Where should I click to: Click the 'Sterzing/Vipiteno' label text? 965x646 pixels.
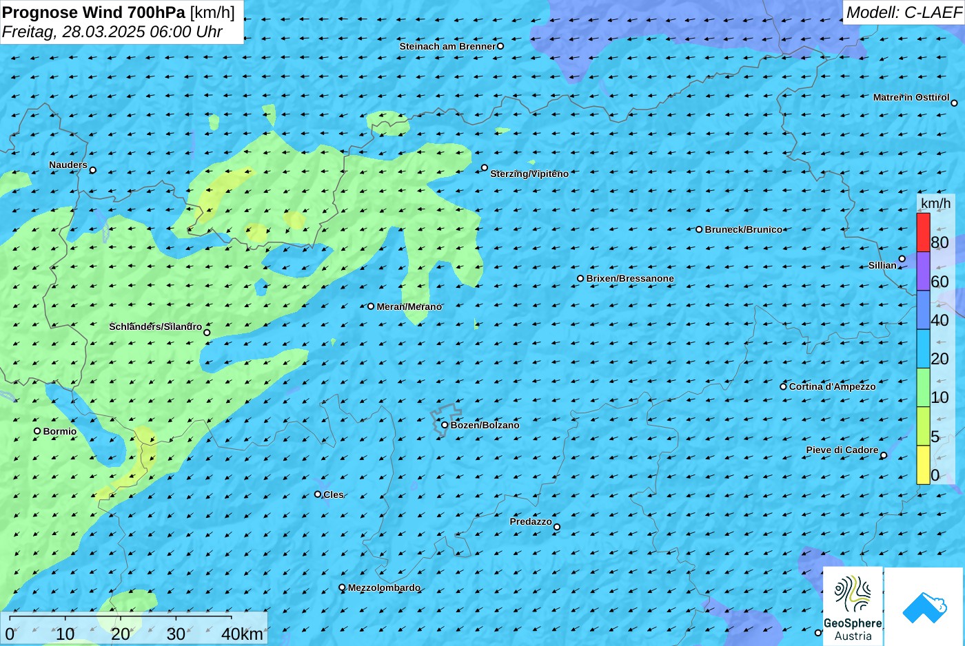point(529,174)
